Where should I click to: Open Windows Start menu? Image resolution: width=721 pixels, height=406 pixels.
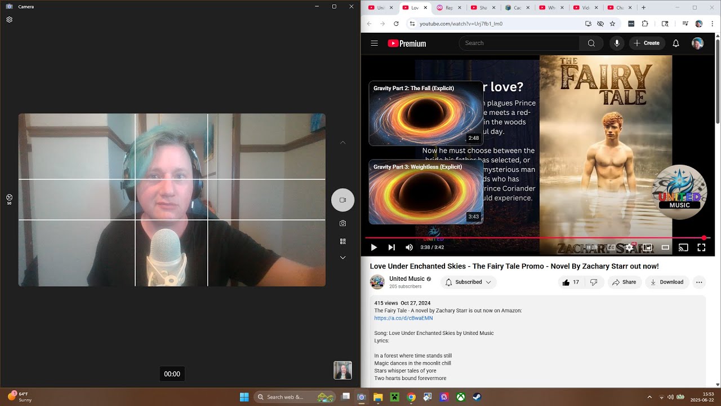(244, 397)
